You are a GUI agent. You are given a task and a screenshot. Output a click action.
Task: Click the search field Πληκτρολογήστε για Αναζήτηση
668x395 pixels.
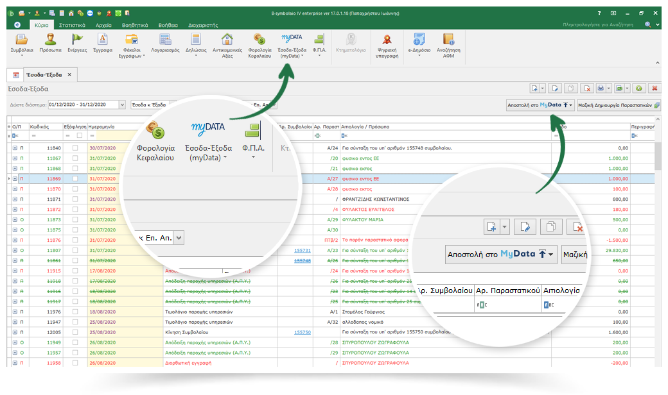click(x=598, y=24)
